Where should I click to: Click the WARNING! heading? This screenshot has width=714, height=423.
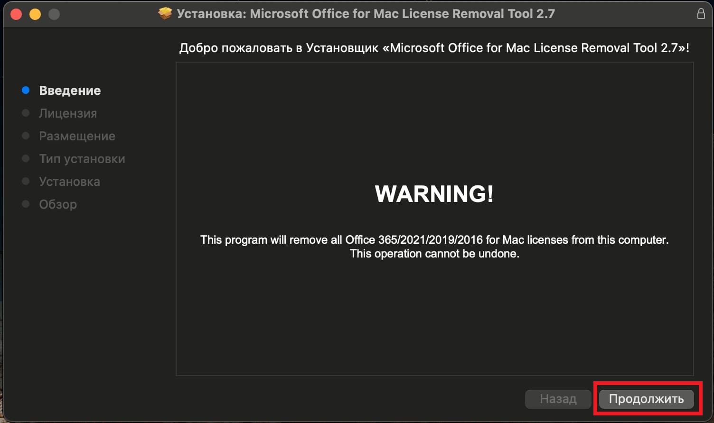click(434, 193)
